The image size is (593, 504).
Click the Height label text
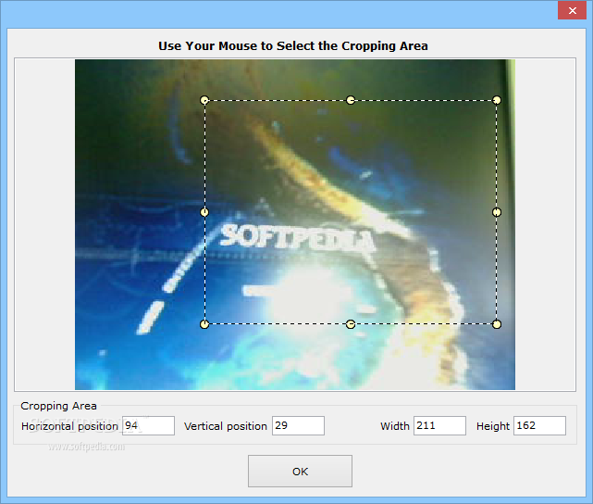[x=493, y=426]
